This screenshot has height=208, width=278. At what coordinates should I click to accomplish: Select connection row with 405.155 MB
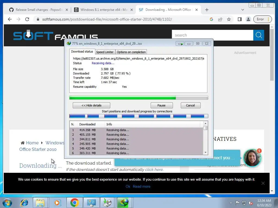click(x=136, y=135)
